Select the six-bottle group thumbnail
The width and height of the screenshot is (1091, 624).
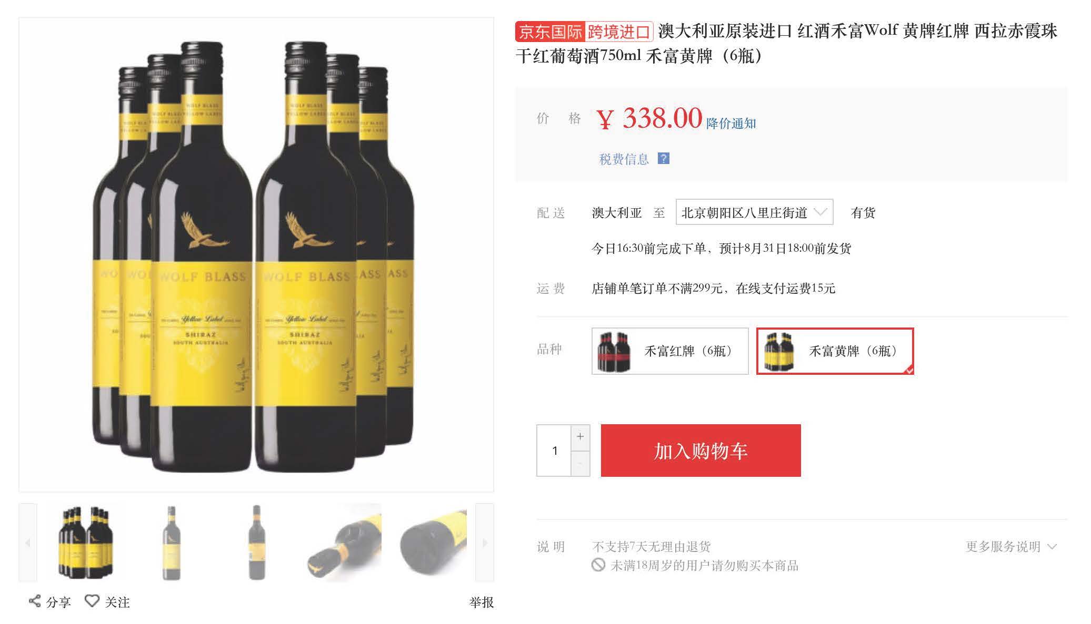(x=86, y=543)
